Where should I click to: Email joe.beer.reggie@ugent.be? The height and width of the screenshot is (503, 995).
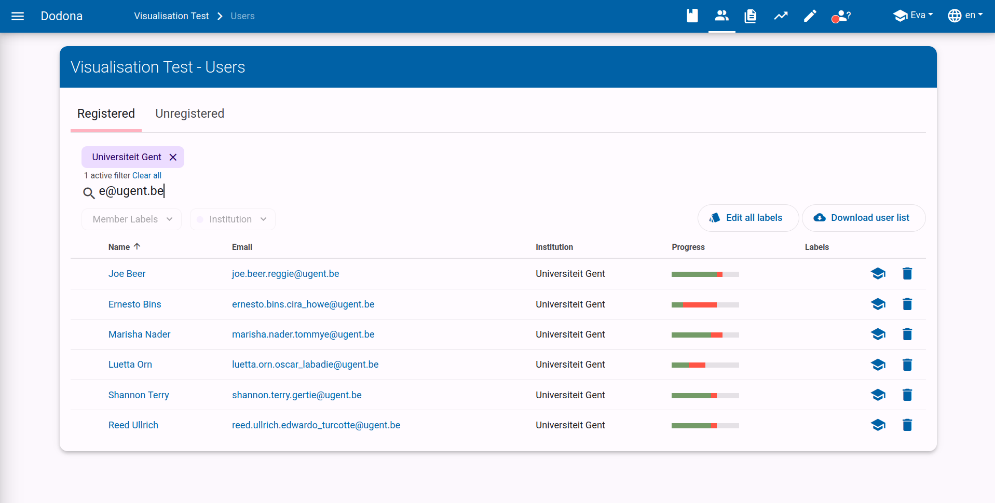(x=285, y=274)
